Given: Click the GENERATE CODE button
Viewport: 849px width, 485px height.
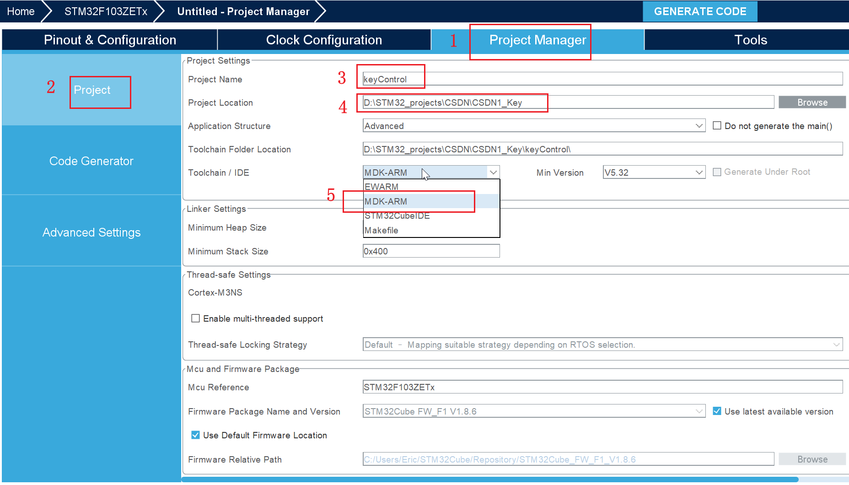Looking at the screenshot, I should 700,11.
